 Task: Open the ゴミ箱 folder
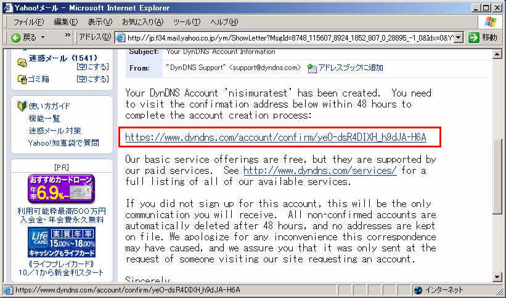[38, 79]
